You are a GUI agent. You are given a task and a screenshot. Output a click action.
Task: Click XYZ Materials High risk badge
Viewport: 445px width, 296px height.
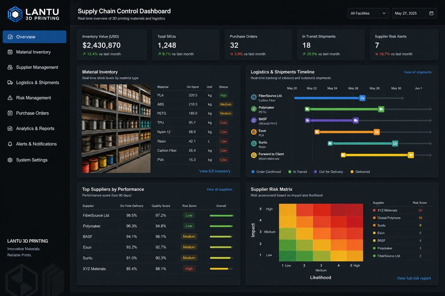coord(189,269)
